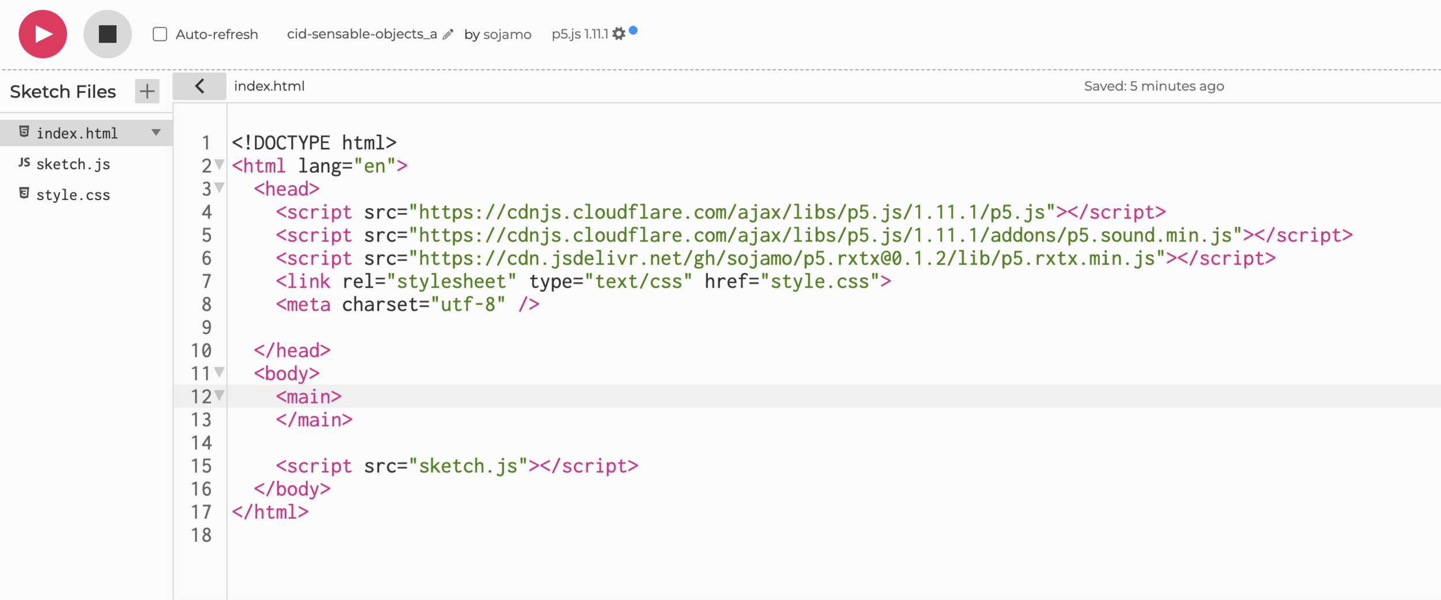The height and width of the screenshot is (600, 1441).
Task: Click the closing </html> tag
Action: click(x=270, y=512)
